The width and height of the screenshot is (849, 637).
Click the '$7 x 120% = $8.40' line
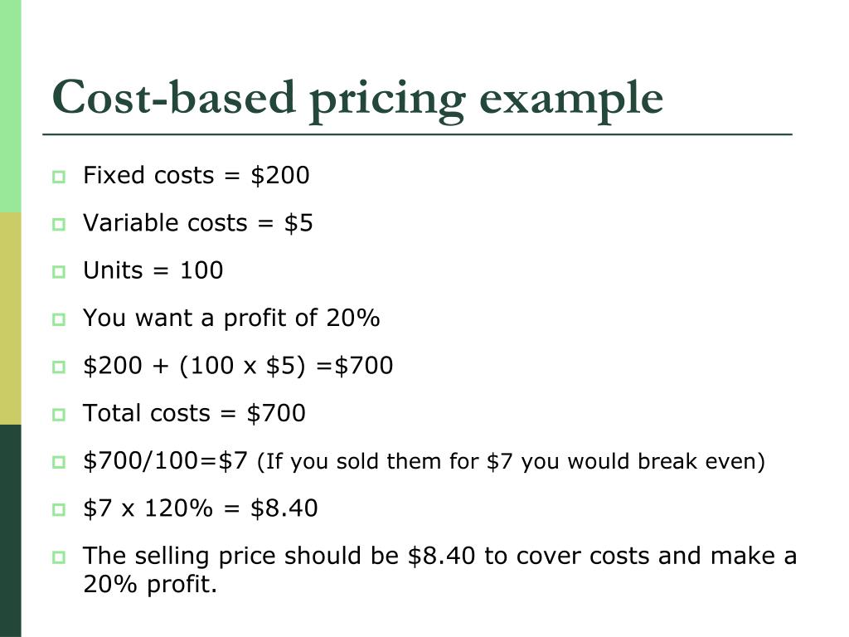coord(201,508)
